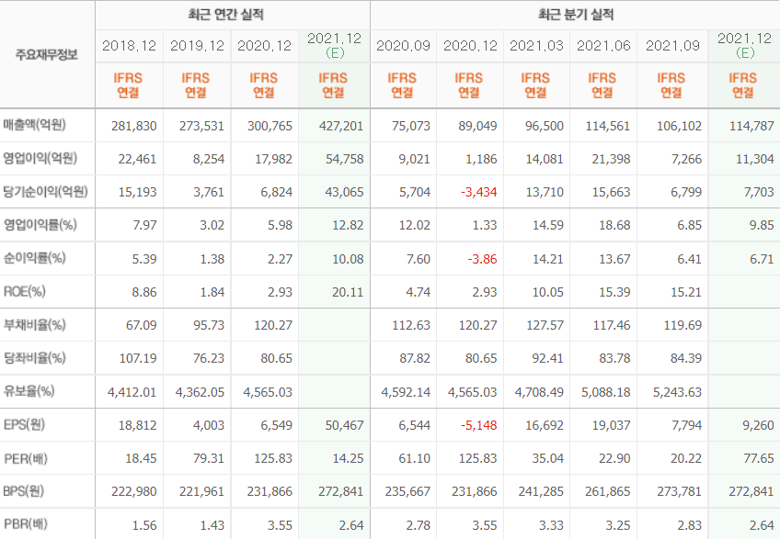Click the PBR value 3.33

[x=552, y=525]
